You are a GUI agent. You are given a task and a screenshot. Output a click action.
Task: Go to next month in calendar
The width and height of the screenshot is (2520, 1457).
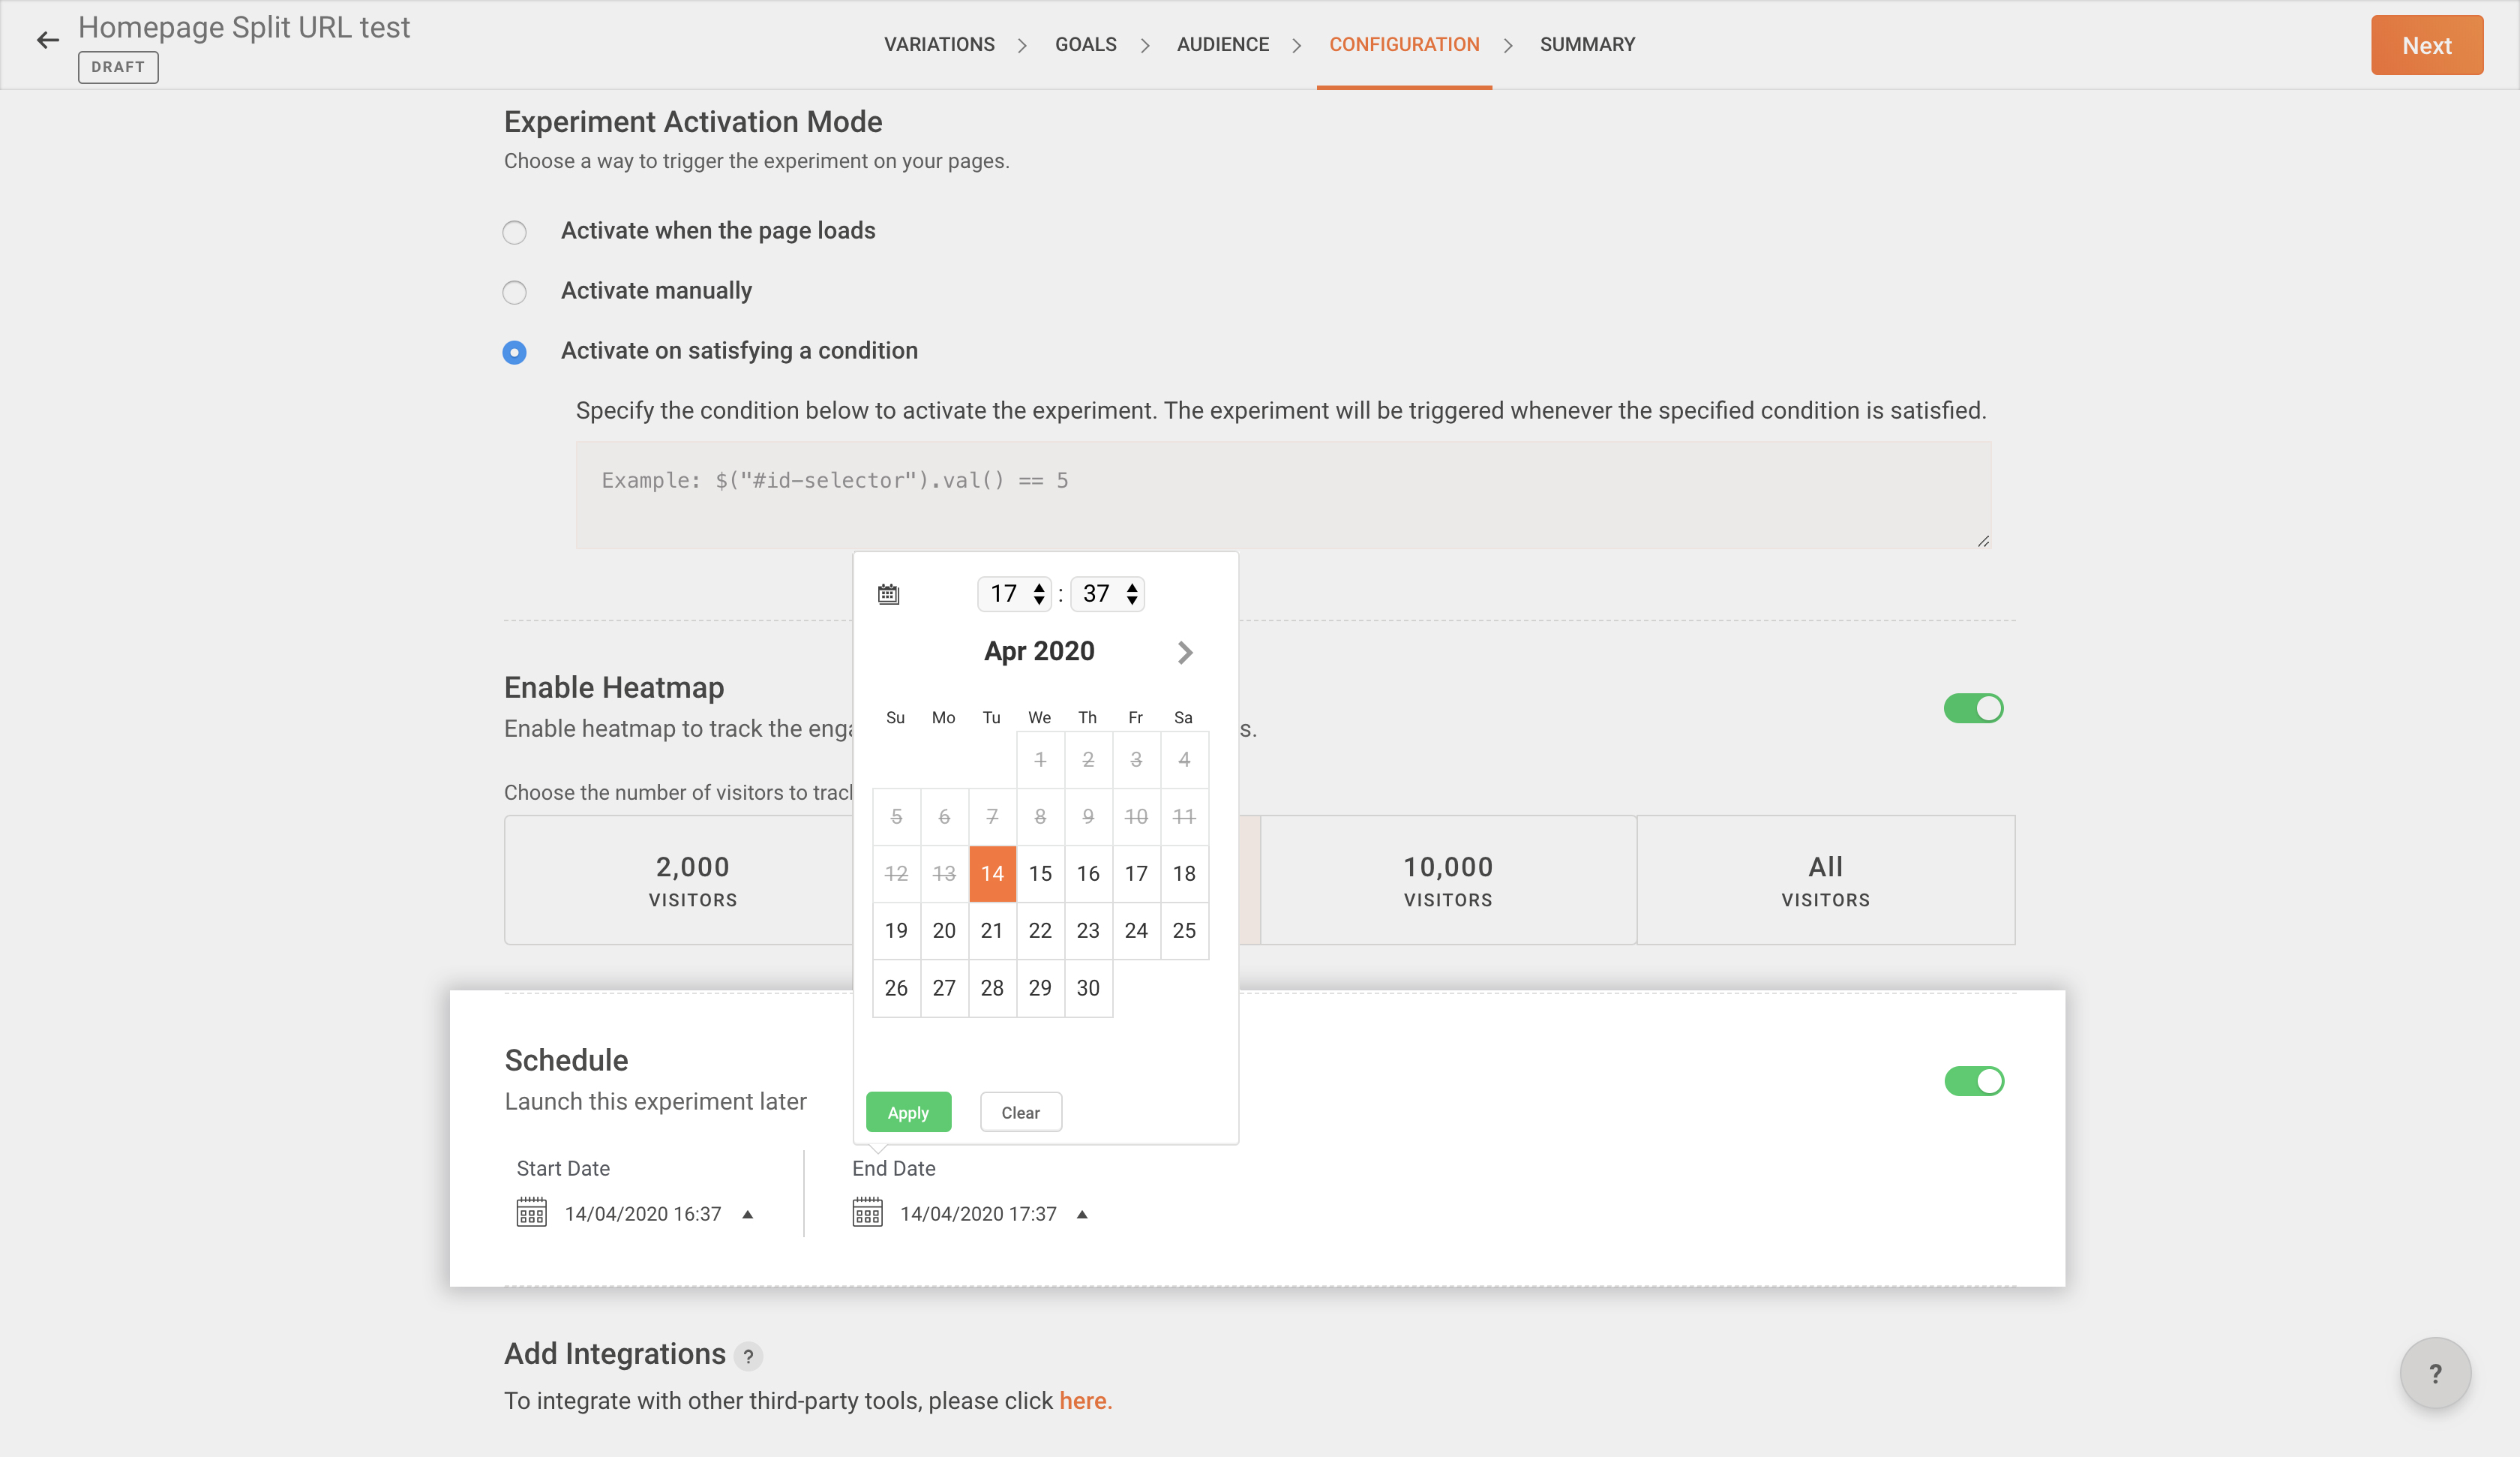tap(1185, 653)
